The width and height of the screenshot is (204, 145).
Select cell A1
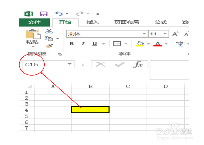click(x=53, y=92)
